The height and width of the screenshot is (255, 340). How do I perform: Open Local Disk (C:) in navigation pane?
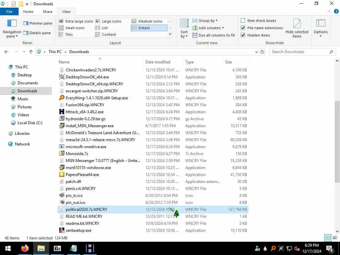click(x=30, y=123)
